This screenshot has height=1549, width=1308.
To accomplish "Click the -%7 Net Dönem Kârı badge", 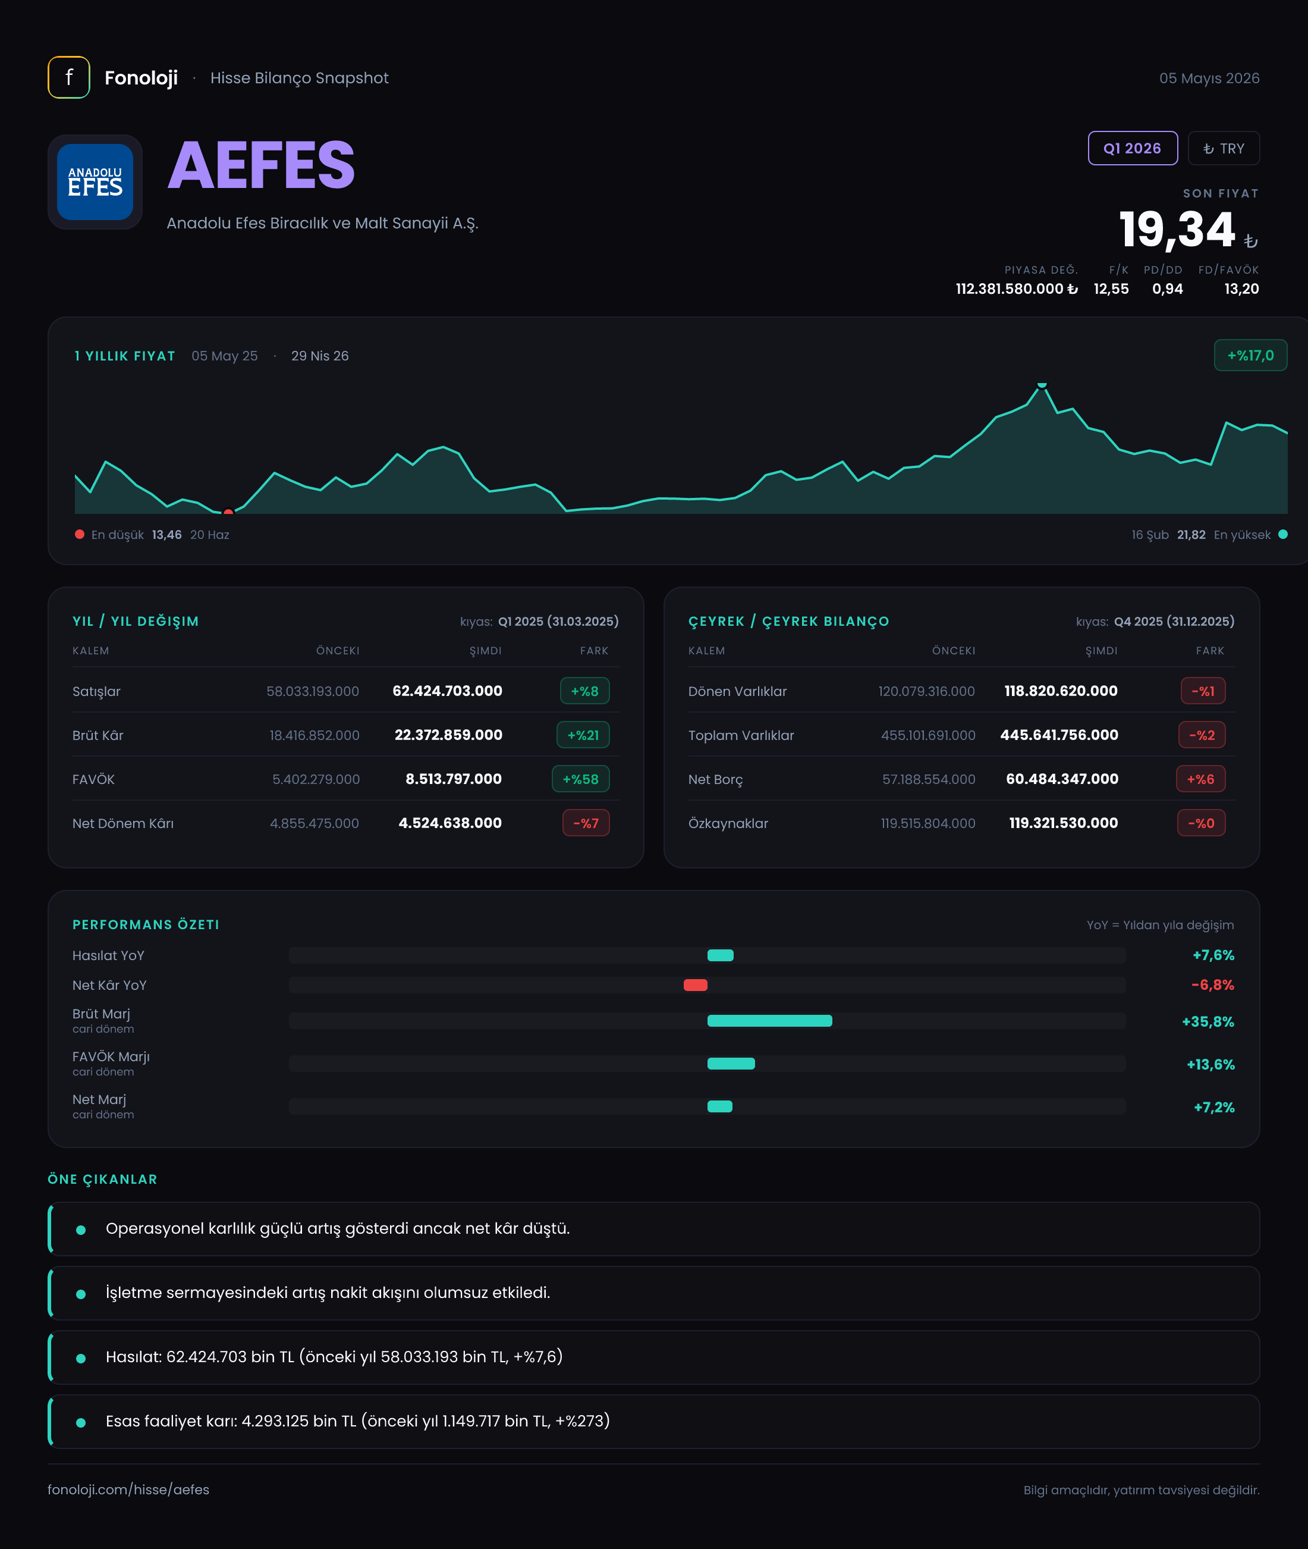I will (x=586, y=823).
